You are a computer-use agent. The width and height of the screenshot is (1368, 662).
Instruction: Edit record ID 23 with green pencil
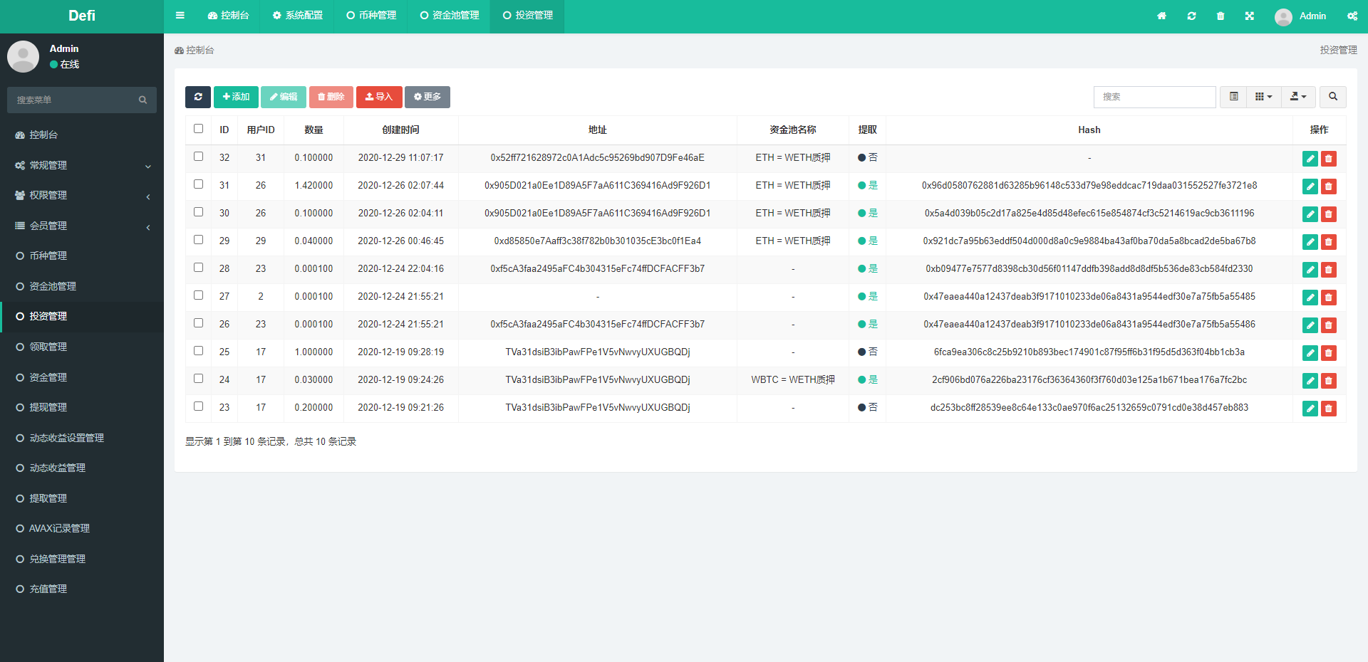coord(1310,409)
